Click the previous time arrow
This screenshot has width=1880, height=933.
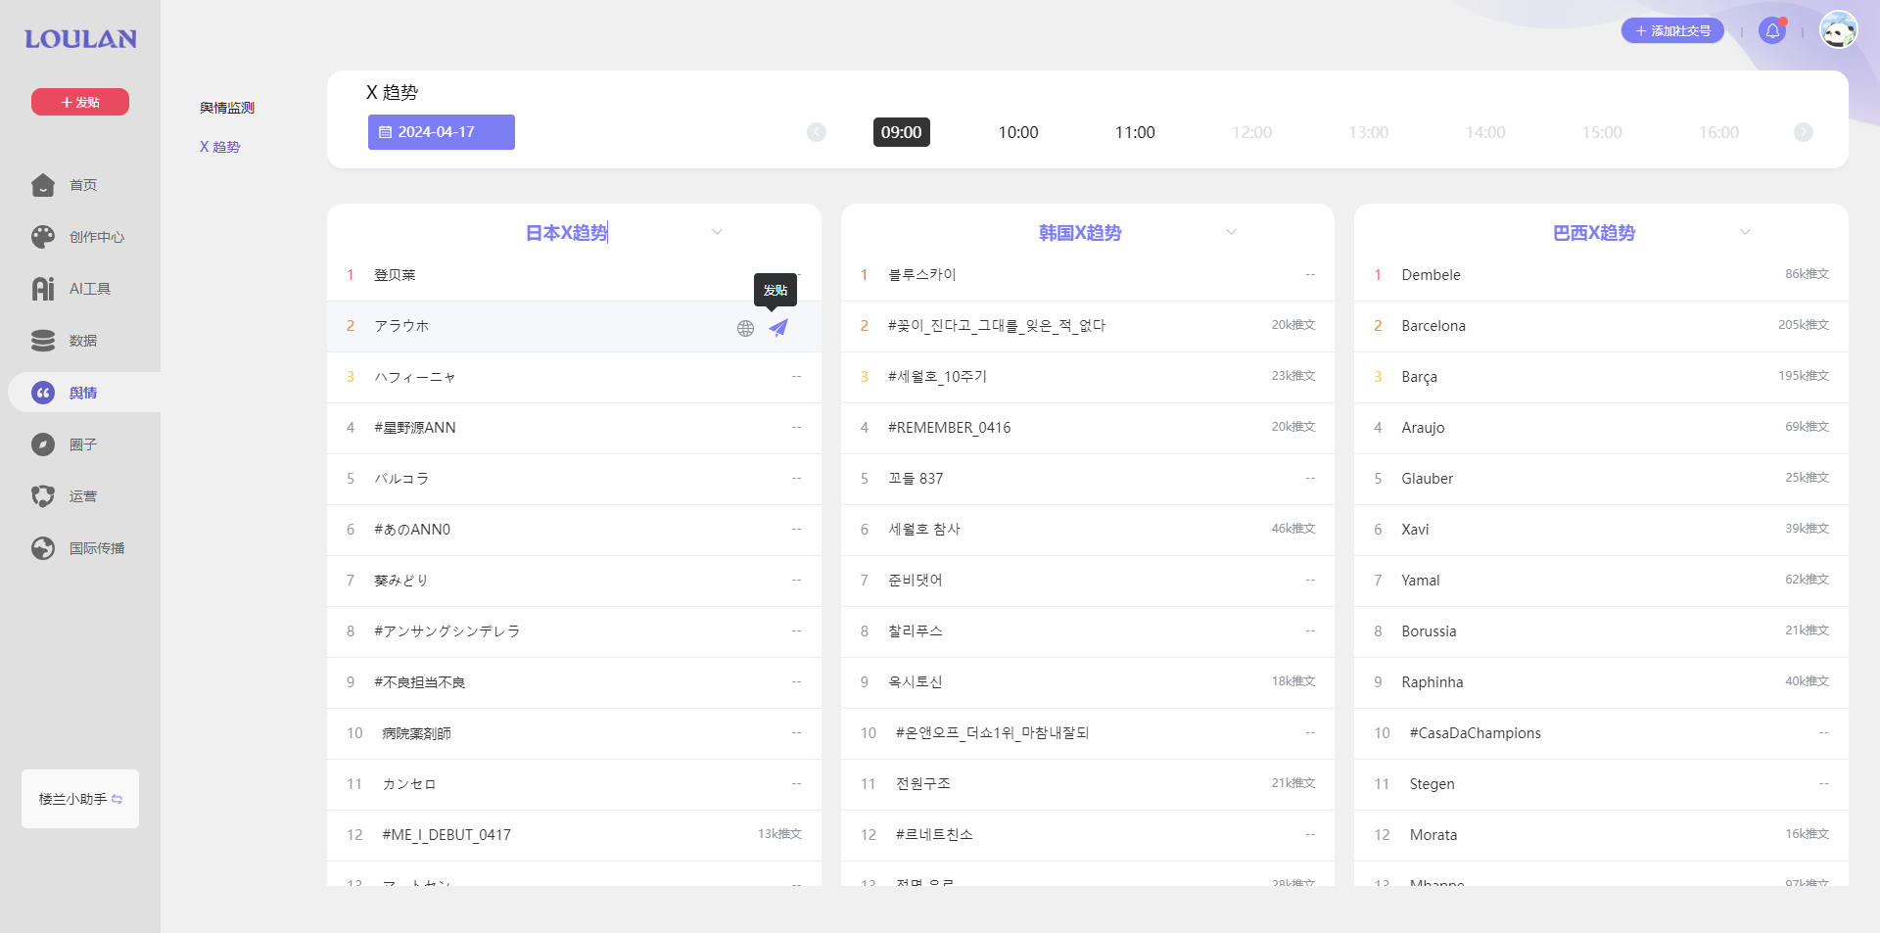pyautogui.click(x=817, y=132)
